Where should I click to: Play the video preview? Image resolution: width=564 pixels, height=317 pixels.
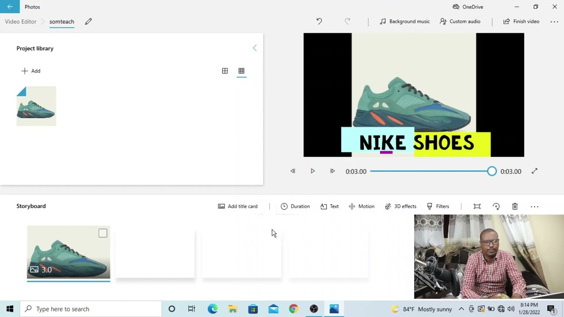coord(313,171)
